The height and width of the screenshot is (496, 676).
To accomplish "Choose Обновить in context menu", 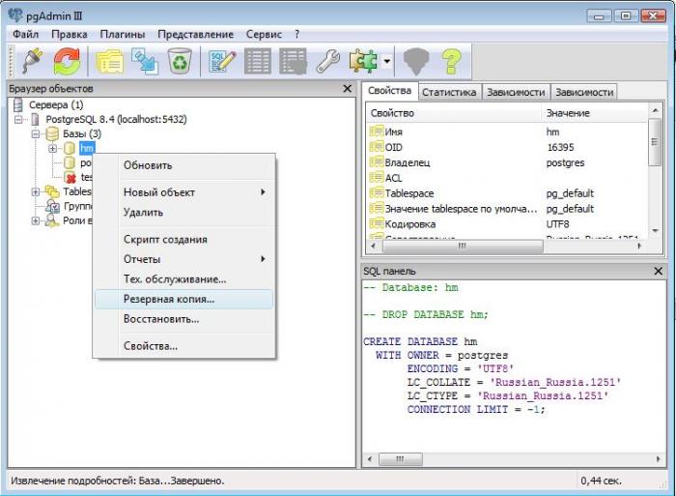I will coord(184,165).
